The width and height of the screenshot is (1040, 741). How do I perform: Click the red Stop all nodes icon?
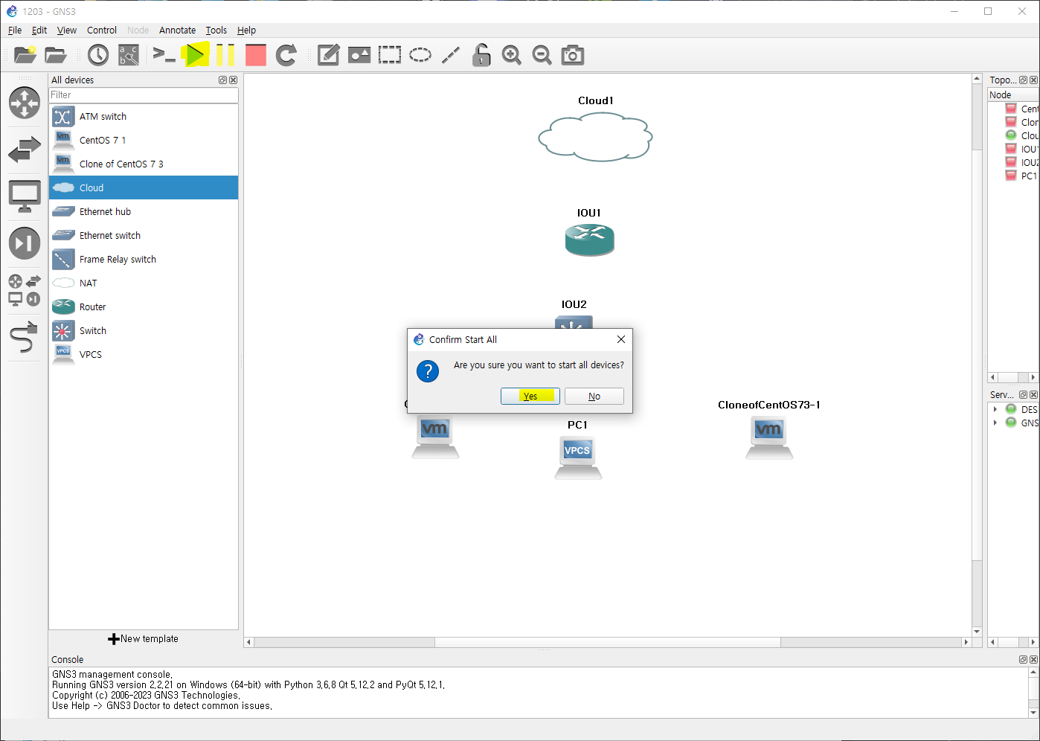click(256, 55)
